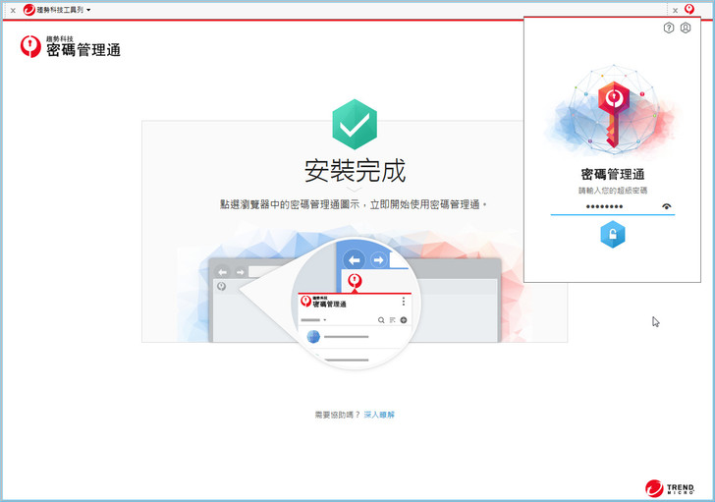Close the Trend Micro toolbar with left X
The height and width of the screenshot is (502, 715).
13,10
